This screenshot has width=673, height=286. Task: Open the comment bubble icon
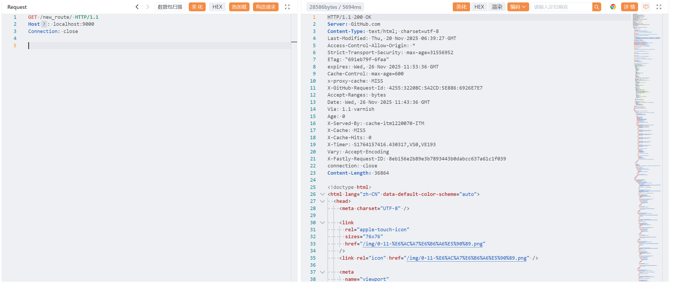coord(646,7)
